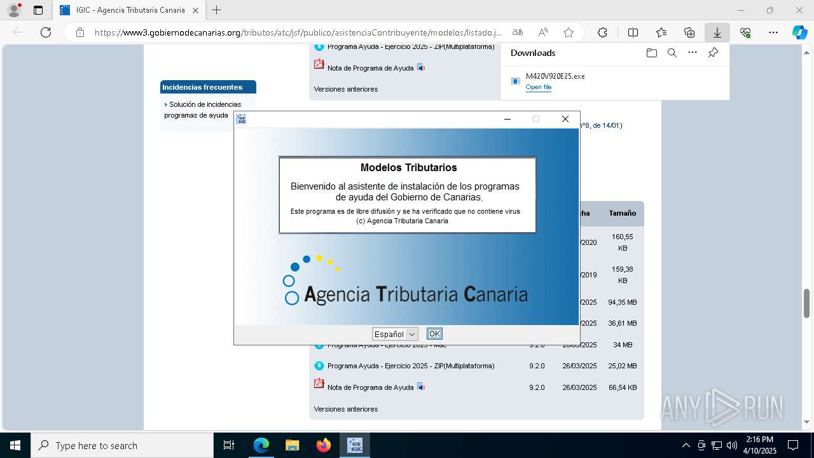Open Collections icon in toolbar
Screen dimensions: 814x458
pos(689,32)
